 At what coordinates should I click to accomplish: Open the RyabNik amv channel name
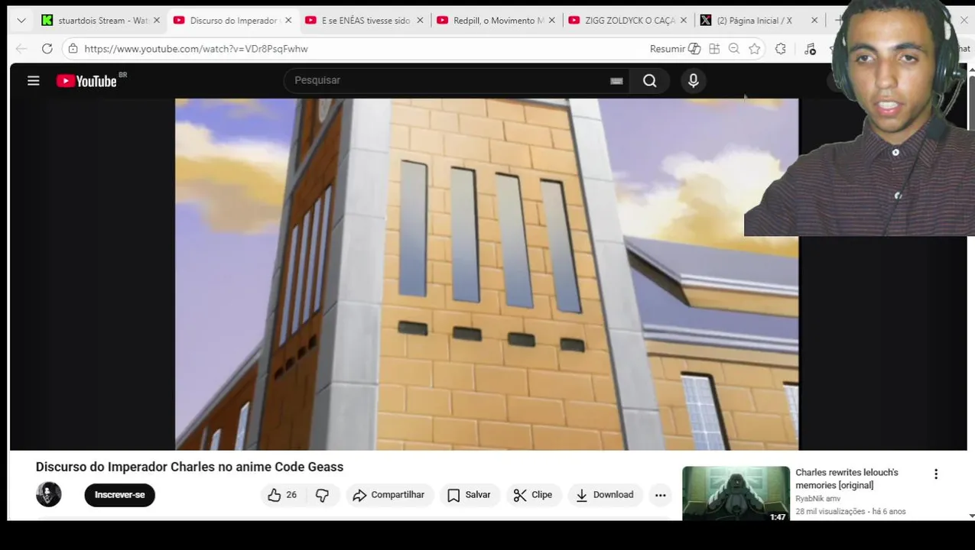[817, 499]
